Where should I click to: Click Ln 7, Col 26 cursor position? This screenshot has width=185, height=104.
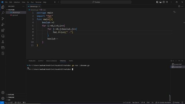tap(127, 103)
